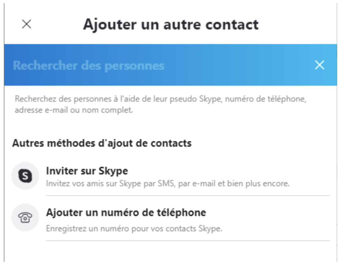Click the Autres méthodes d'ajout de contacts heading
343x266 pixels.
(x=102, y=144)
